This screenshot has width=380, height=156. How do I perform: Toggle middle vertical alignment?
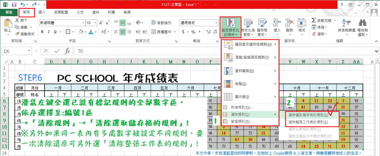point(122,23)
